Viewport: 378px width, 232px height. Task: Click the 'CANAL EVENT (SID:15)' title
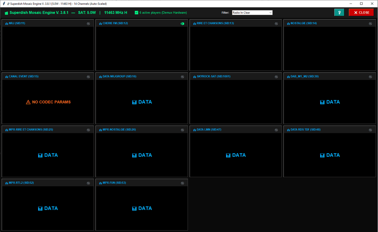click(24, 77)
